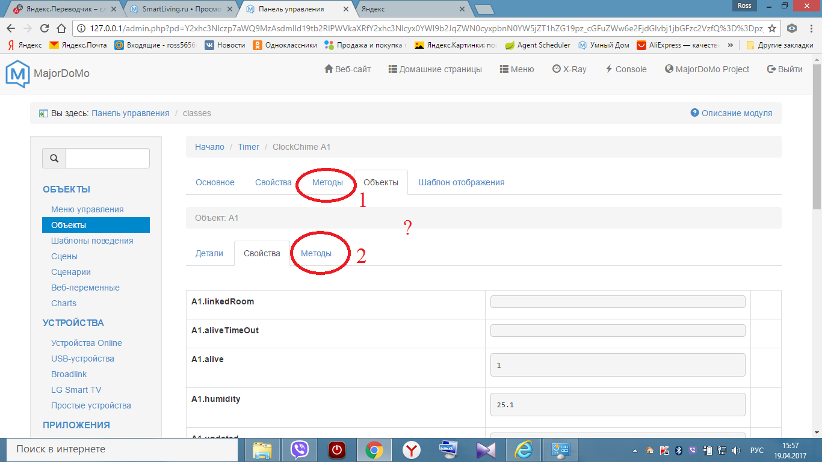
Task: Select the Шаблон отображения tab
Action: tap(462, 182)
